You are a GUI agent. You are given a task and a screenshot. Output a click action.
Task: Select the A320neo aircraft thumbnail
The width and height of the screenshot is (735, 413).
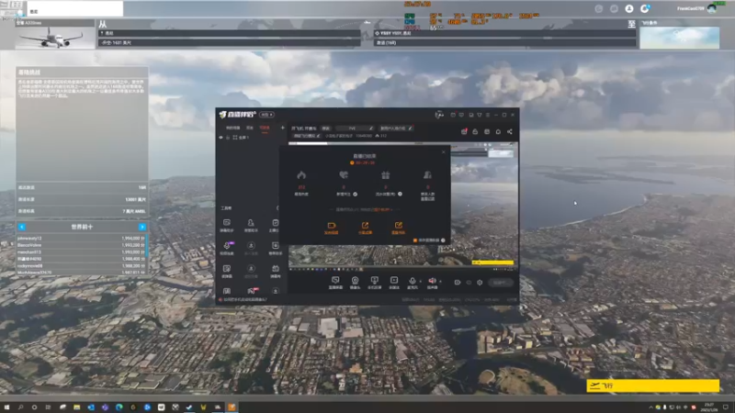click(x=55, y=37)
